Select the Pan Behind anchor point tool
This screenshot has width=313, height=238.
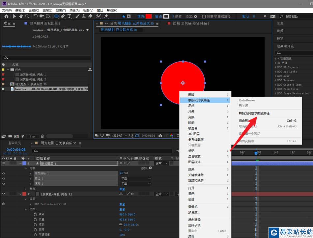point(48,16)
